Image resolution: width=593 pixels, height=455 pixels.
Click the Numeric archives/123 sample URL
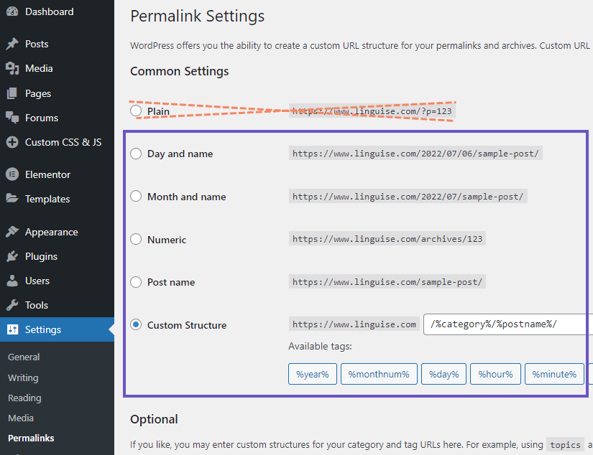click(x=387, y=239)
